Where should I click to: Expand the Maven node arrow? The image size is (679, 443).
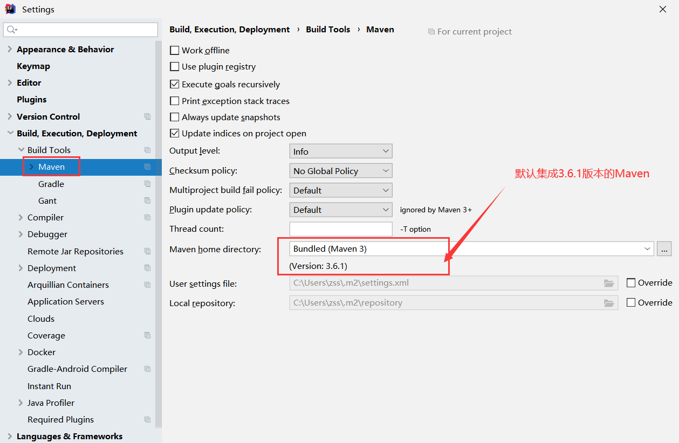click(x=31, y=167)
